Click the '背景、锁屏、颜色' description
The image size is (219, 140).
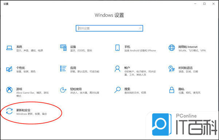pos(26,71)
